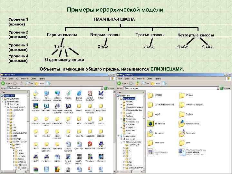Viewport: 232px width, 174px height.
Task: Close Папки pane in Рабочий стол window
Action: click(27, 92)
